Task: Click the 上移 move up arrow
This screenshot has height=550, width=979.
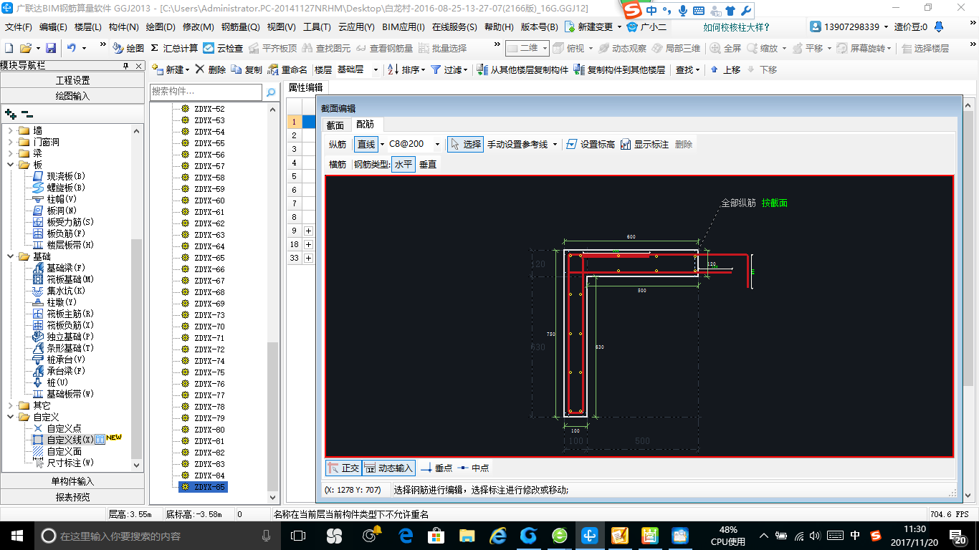Action: [715, 69]
